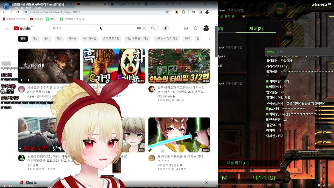The width and height of the screenshot is (334, 188).
Task: Select the '전체' filter chip
Action: (23, 39)
